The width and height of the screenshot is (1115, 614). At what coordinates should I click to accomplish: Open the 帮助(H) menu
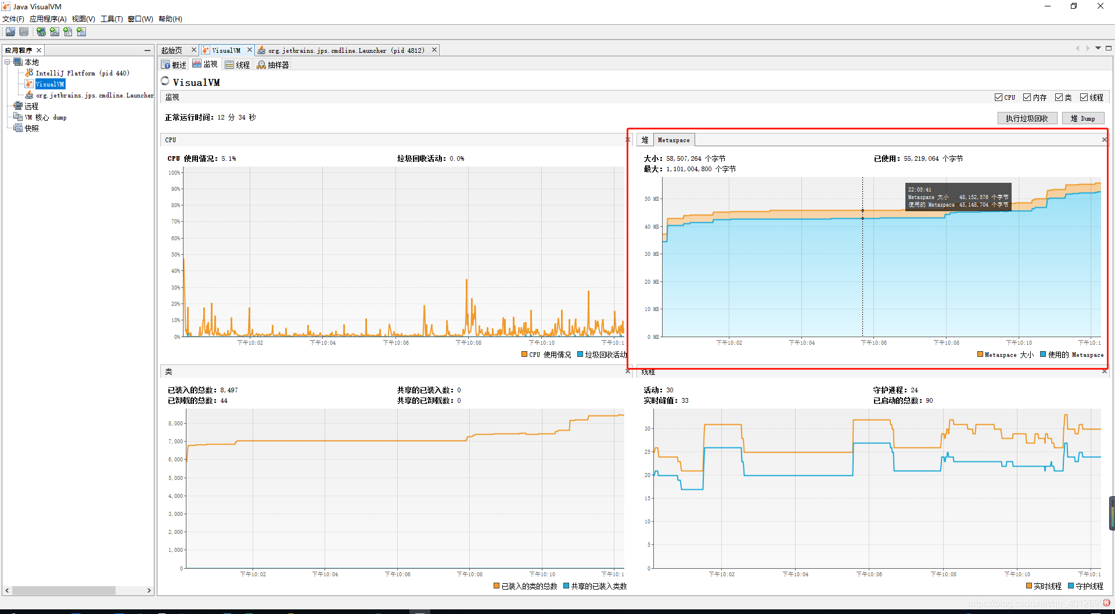pyautogui.click(x=170, y=19)
